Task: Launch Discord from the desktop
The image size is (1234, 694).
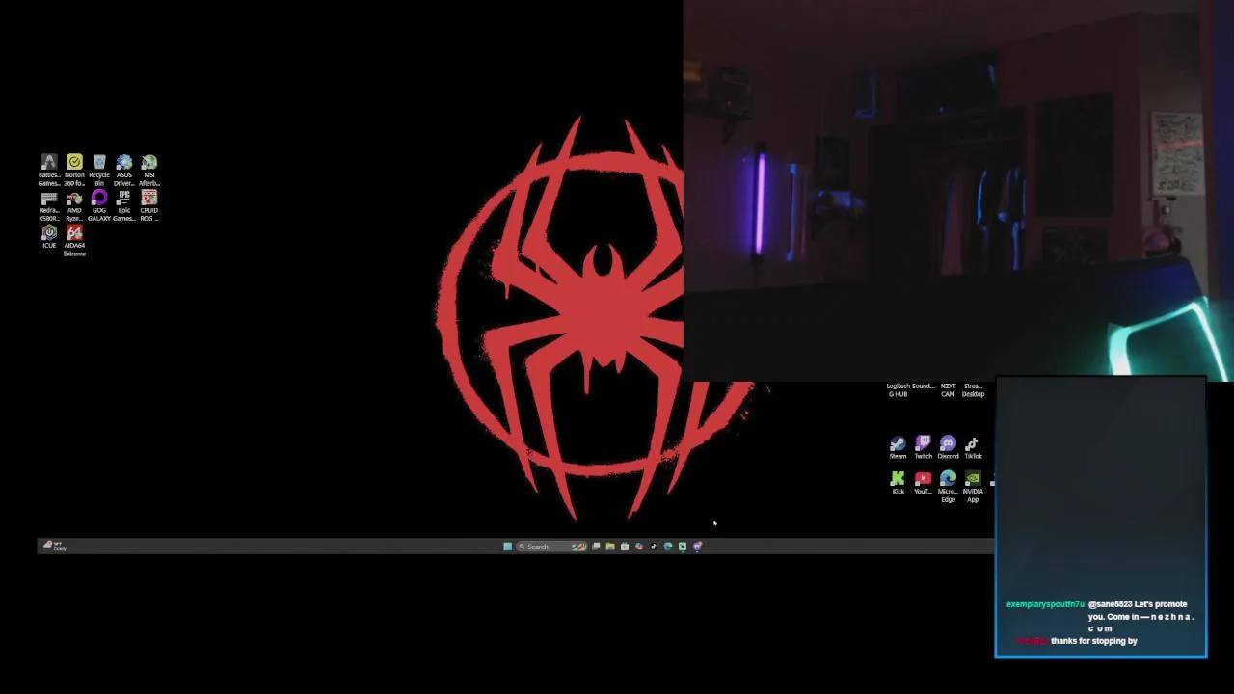Action: [948, 447]
